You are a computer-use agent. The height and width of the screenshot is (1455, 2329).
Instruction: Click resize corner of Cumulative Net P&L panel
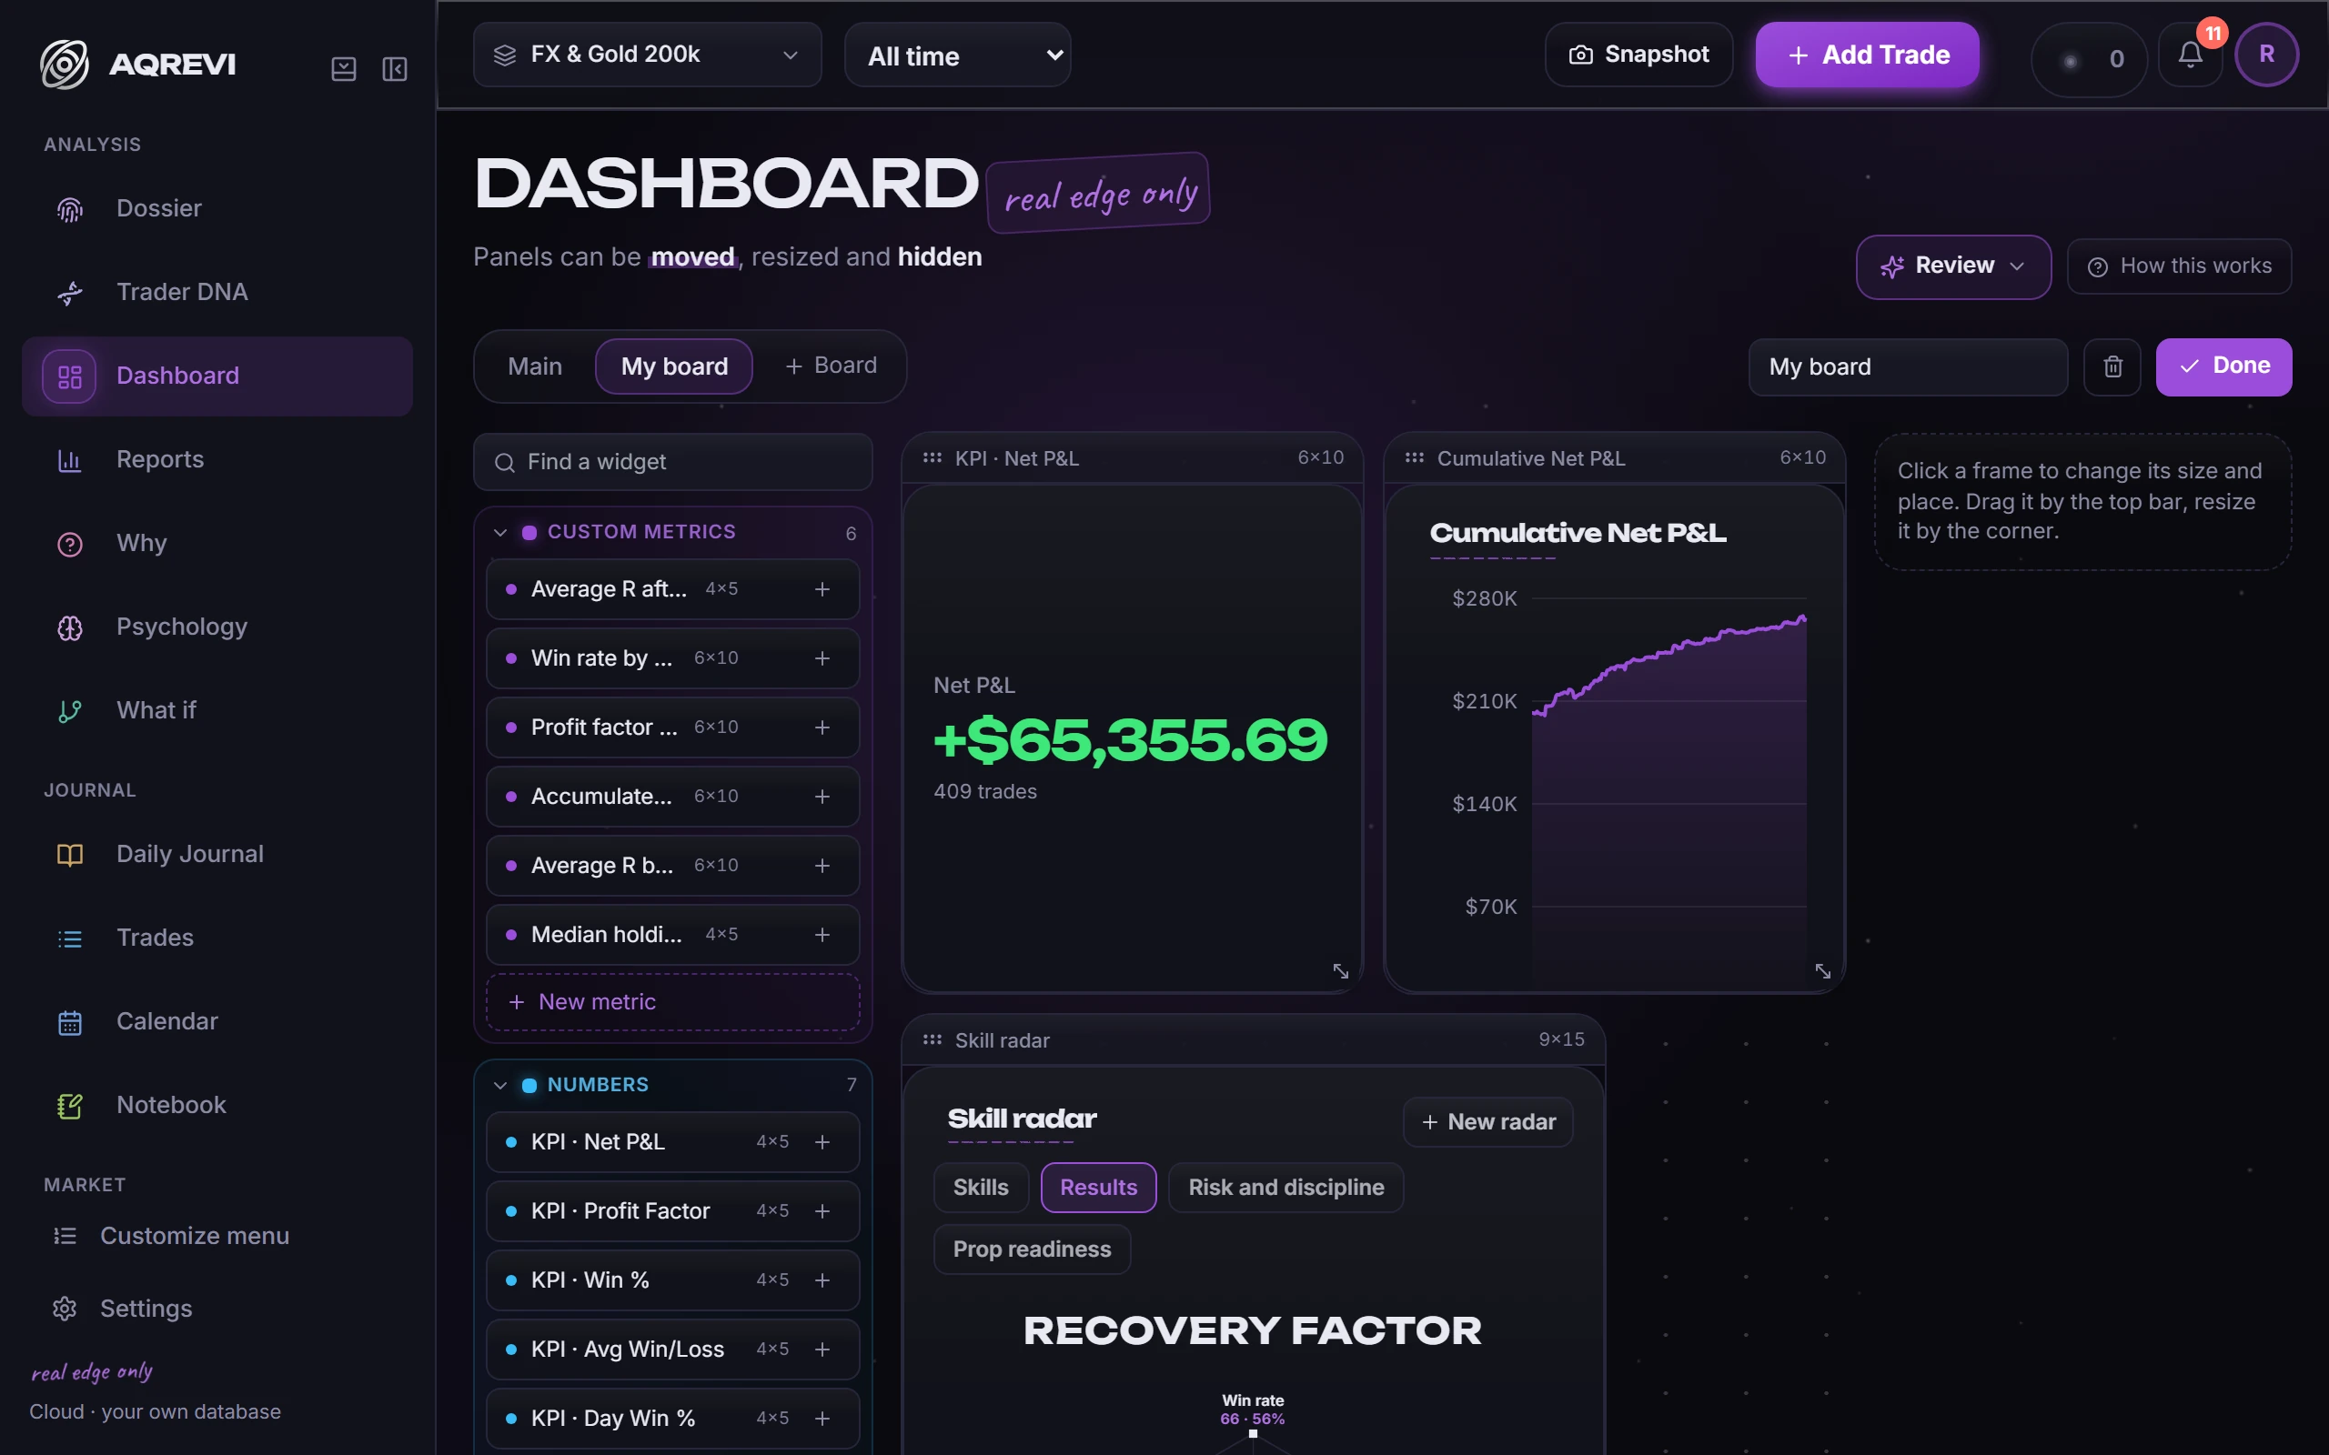[1823, 971]
